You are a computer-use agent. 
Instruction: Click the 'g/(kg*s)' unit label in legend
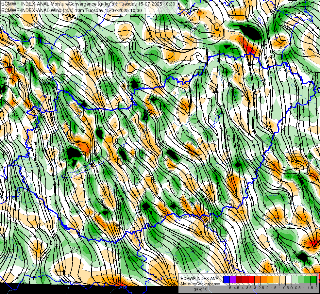click(200, 289)
